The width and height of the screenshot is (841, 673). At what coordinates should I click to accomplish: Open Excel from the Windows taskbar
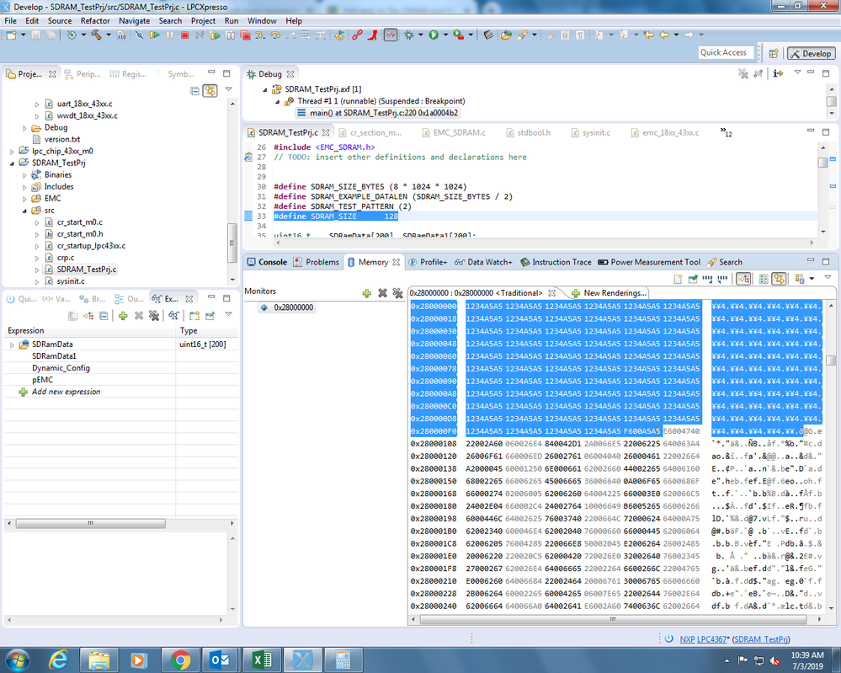click(259, 658)
